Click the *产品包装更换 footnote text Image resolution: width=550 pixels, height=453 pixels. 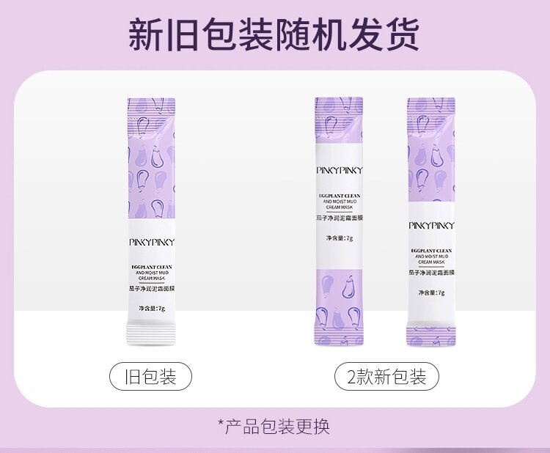[x=274, y=427]
